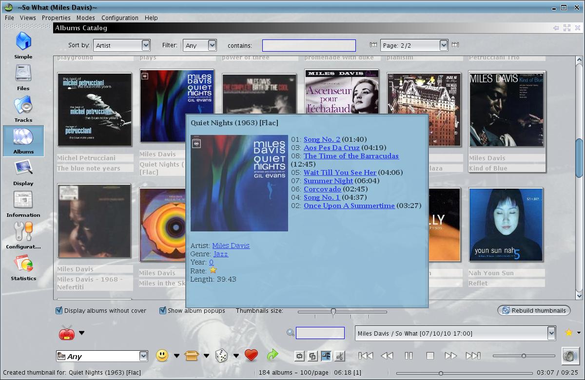Open the Views menu
This screenshot has width=585, height=380.
28,18
